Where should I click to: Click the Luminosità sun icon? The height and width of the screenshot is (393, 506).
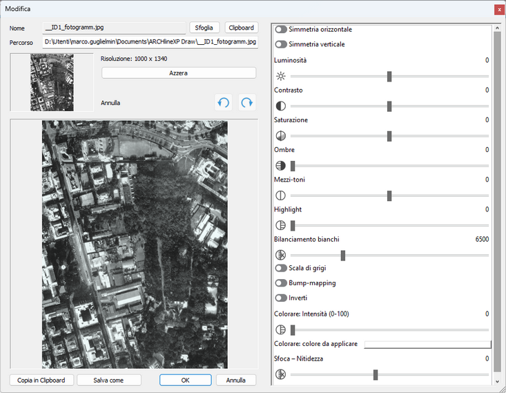tap(281, 76)
